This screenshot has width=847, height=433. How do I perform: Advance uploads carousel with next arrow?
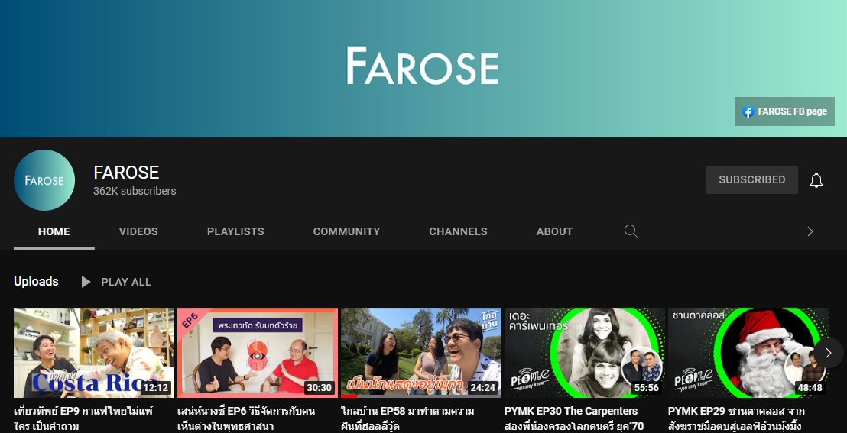click(829, 353)
